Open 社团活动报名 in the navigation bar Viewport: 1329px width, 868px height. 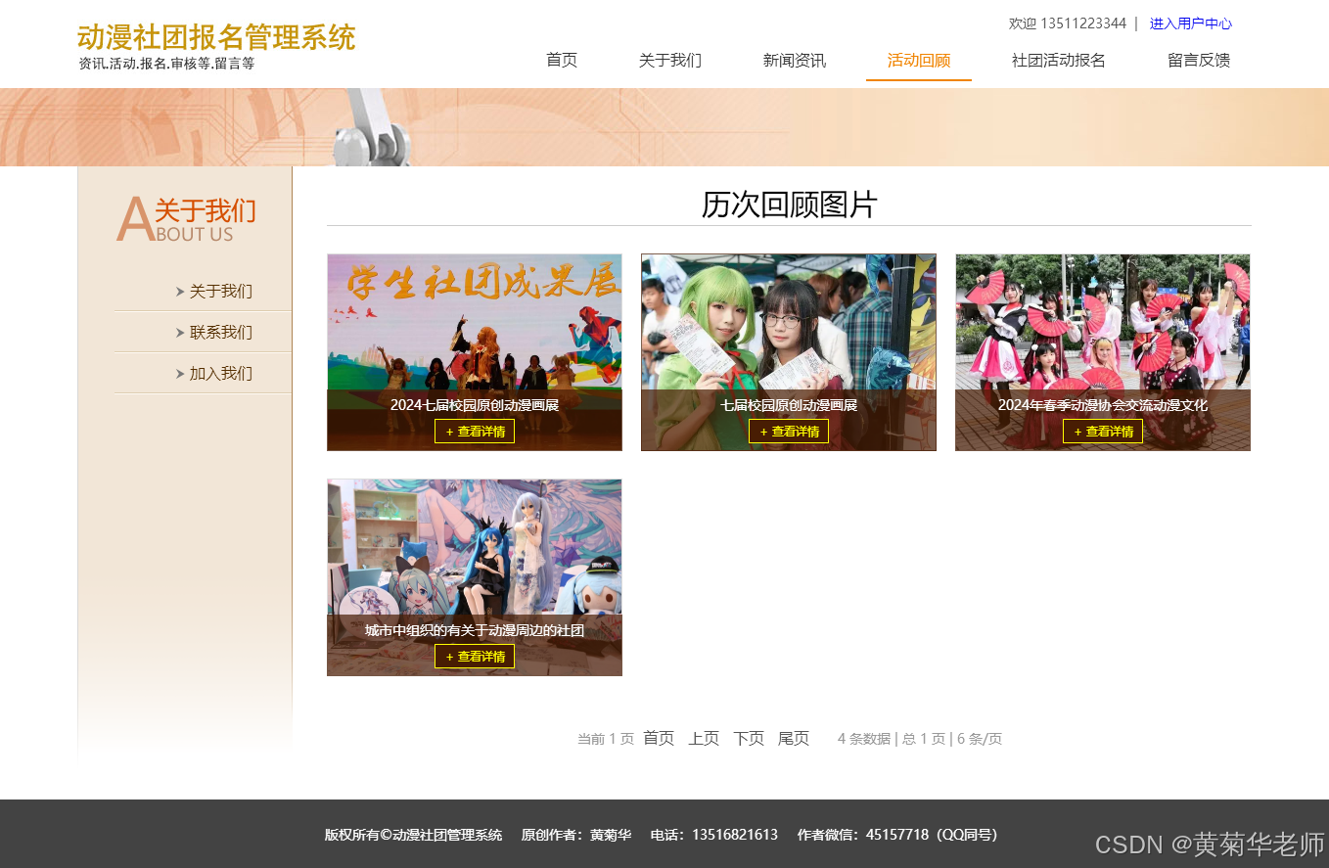[x=1059, y=60]
